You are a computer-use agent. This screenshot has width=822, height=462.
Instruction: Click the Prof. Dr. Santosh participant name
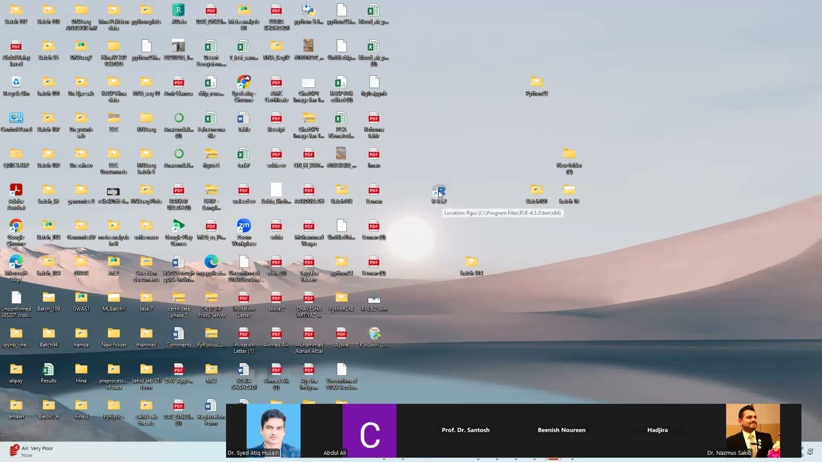(x=466, y=430)
